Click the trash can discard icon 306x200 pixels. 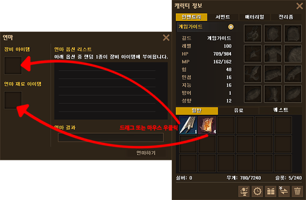(x=297, y=191)
